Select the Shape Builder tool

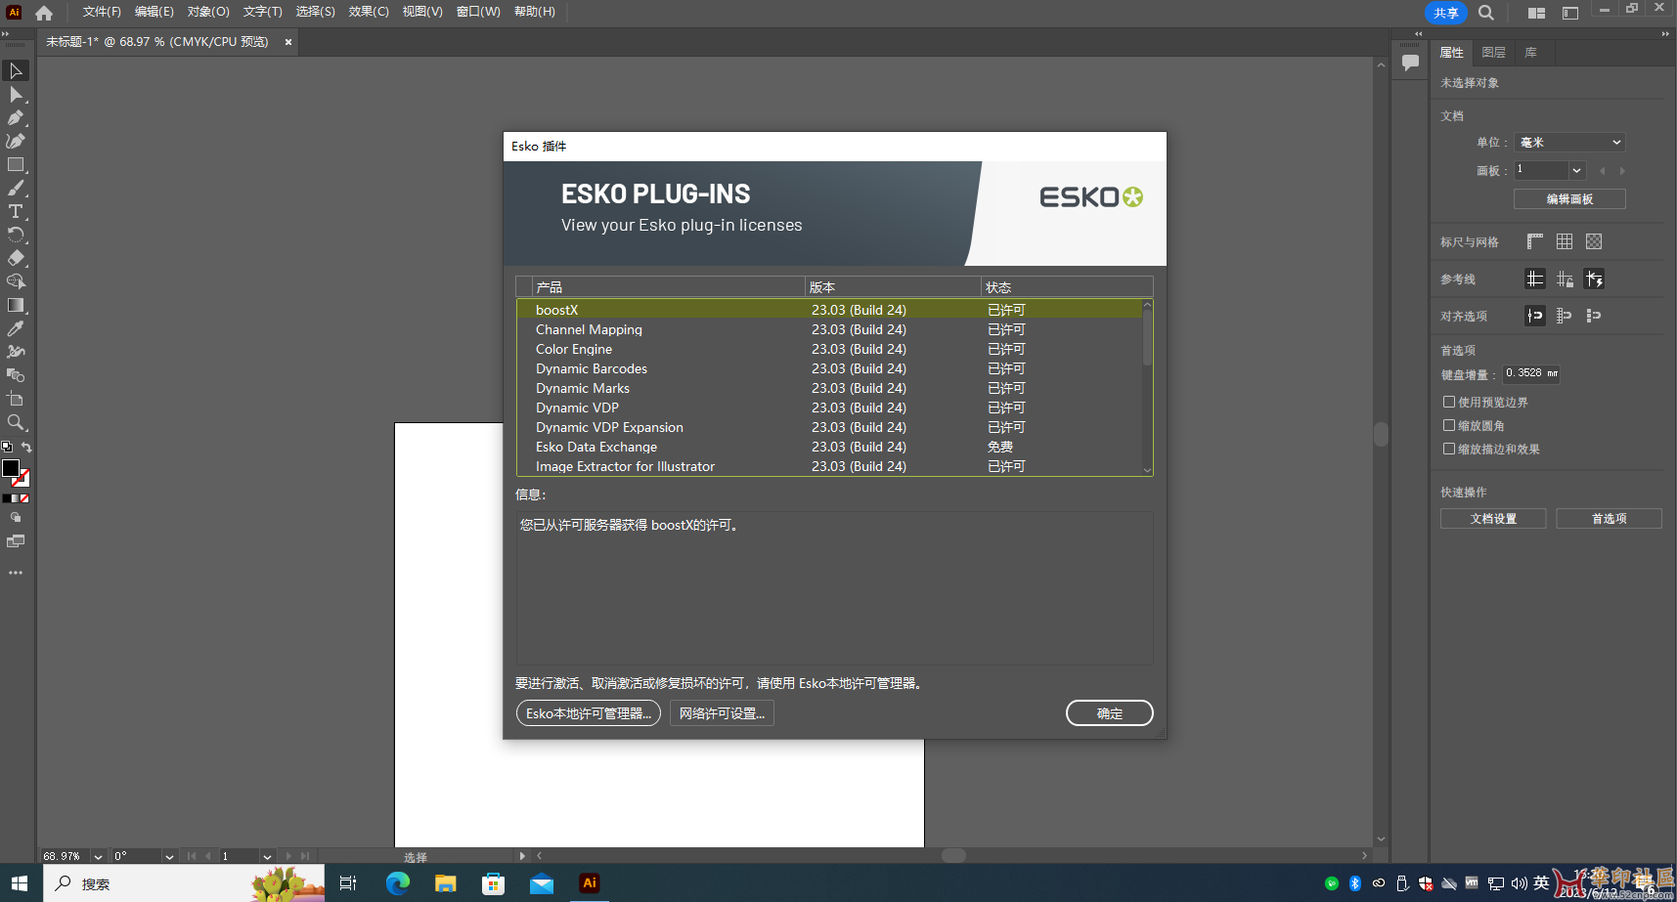(x=16, y=281)
